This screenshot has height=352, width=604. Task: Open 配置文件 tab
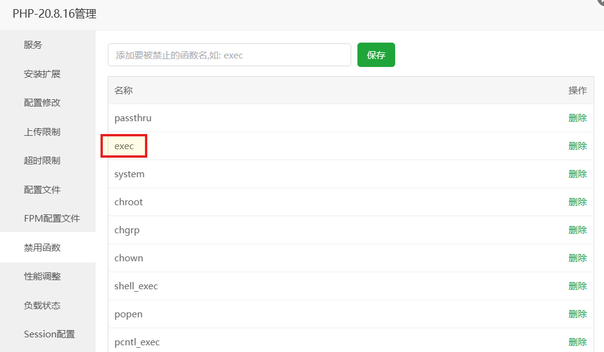(x=42, y=190)
